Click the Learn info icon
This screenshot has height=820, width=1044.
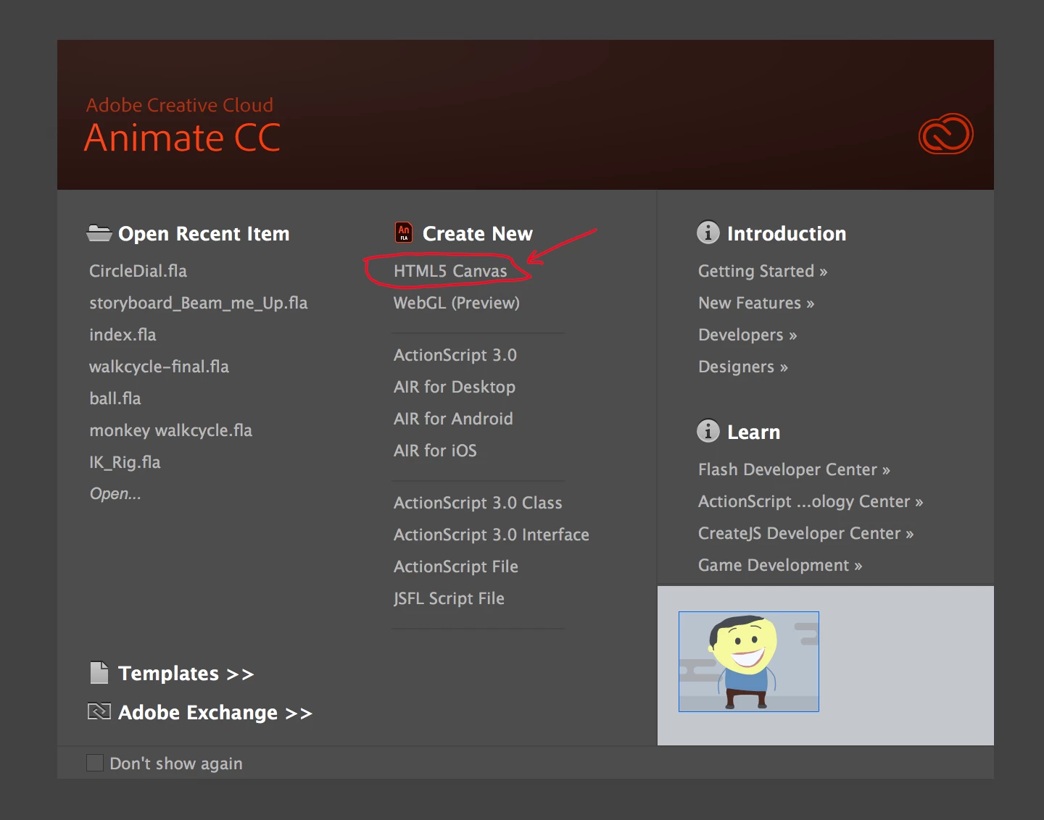708,431
